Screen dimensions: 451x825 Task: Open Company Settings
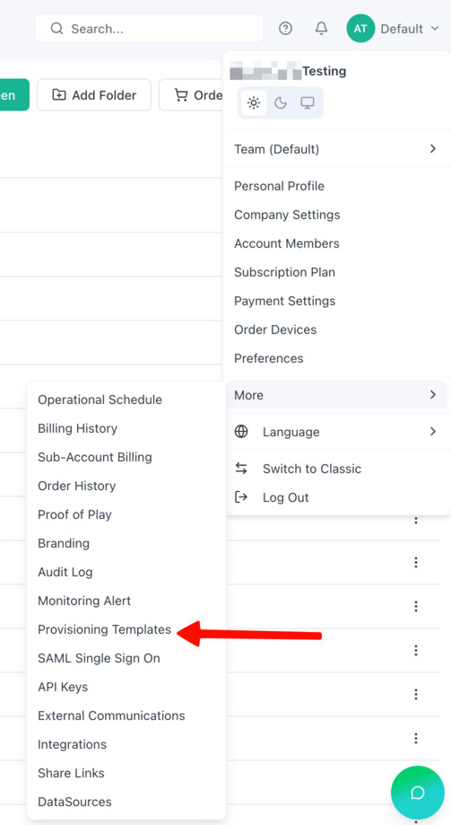287,215
